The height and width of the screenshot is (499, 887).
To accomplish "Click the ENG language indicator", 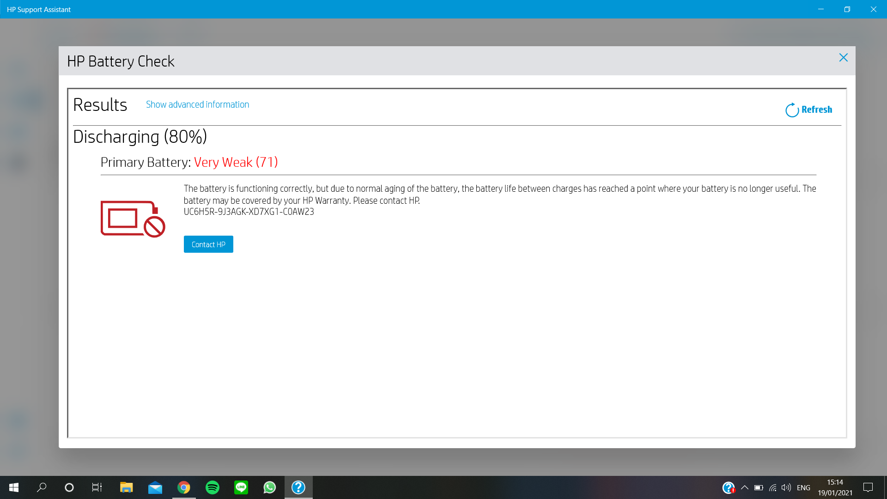I will coord(803,487).
